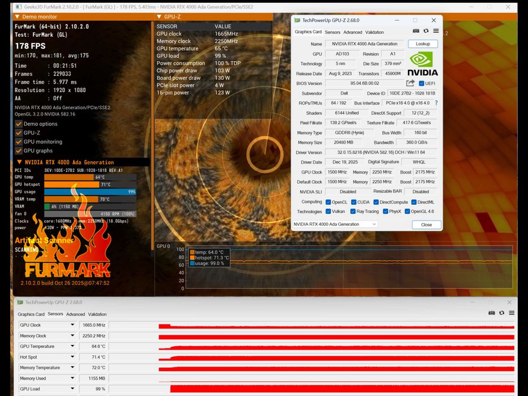Click the GPU name field in GPU-Z

pyautogui.click(x=364, y=44)
